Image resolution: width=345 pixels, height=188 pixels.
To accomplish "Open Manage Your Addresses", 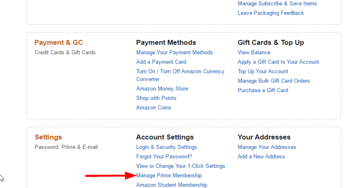I will pos(267,147).
